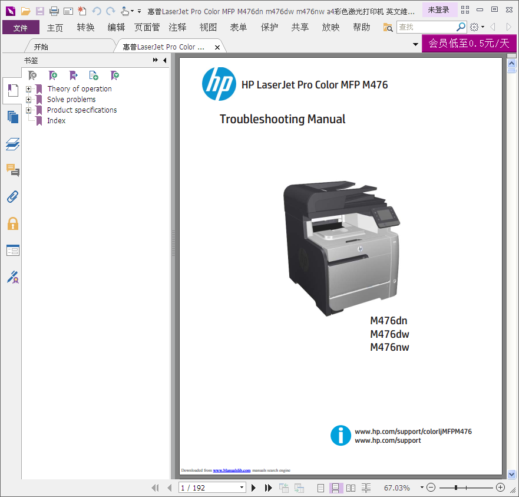Image resolution: width=519 pixels, height=497 pixels.
Task: Expand the Theory of operation bookmark
Action: [28, 89]
